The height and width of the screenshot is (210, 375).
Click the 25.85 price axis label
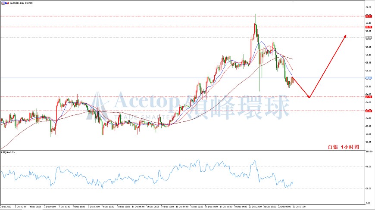point(369,62)
